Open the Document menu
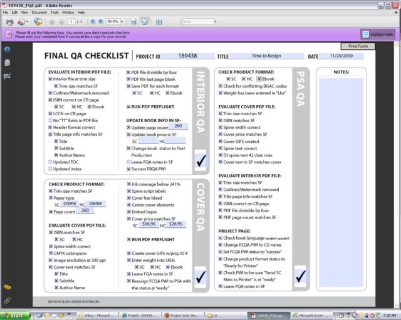This screenshot has width=401, height=320. click(x=39, y=12)
